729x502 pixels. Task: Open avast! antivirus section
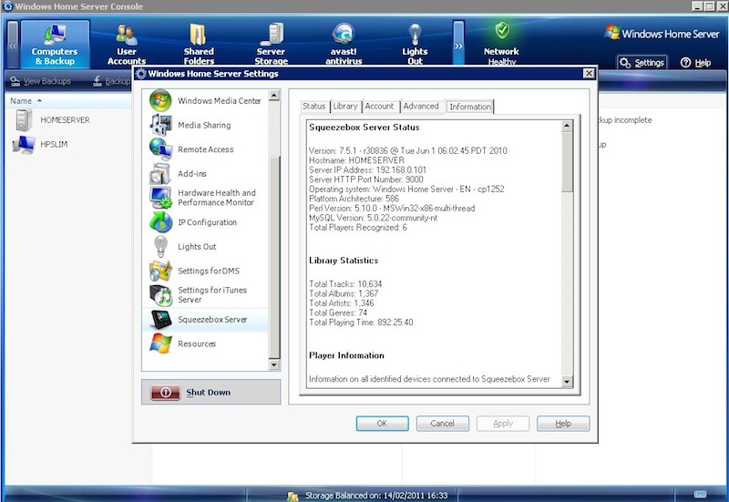344,45
